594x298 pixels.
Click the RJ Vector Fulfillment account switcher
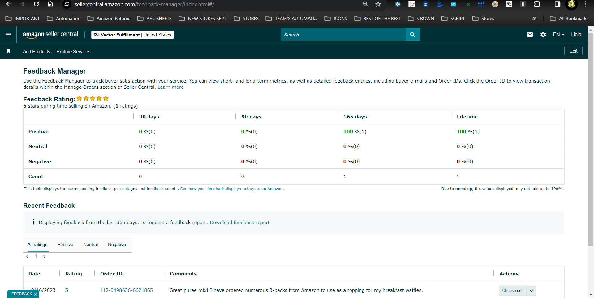(132, 35)
